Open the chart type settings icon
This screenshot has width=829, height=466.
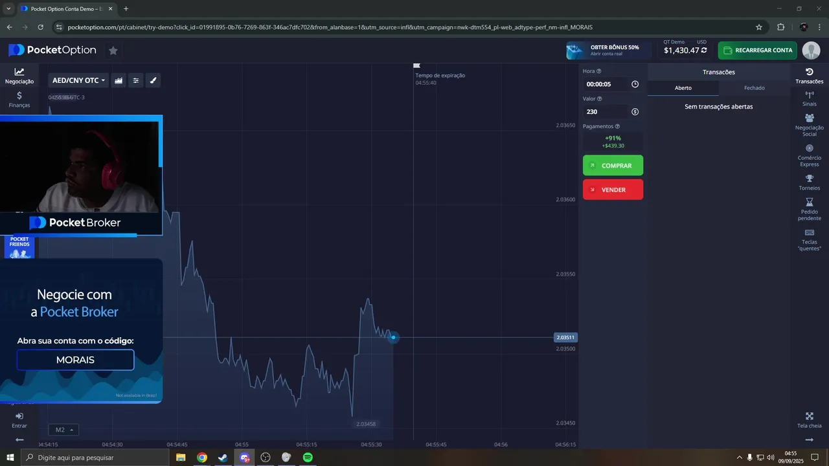(119, 80)
